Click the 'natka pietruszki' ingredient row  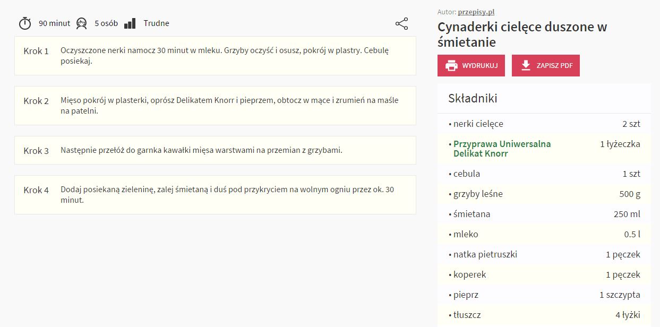click(544, 254)
